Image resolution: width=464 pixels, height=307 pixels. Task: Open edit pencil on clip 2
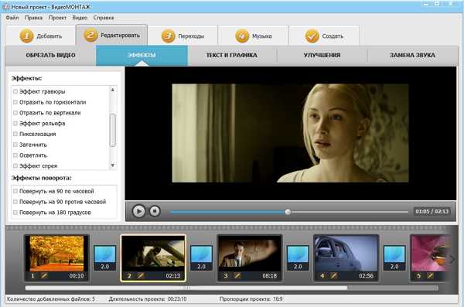(141, 276)
